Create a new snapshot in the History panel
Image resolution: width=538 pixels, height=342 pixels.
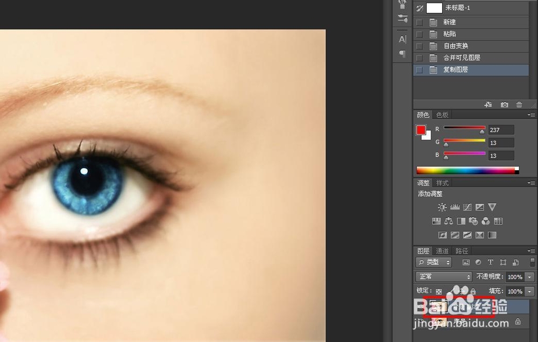point(505,104)
